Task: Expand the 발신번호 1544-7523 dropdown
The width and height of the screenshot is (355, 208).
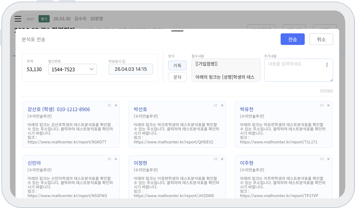Action: click(73, 69)
